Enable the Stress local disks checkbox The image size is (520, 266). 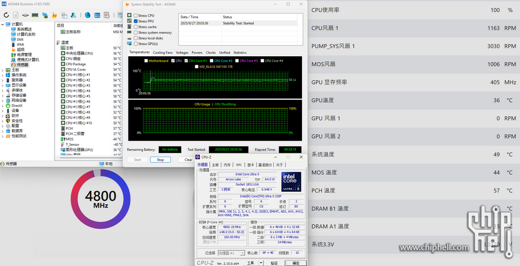(x=136, y=38)
